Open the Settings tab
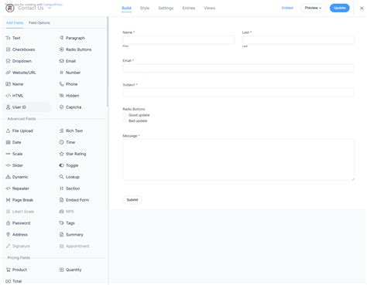 click(x=166, y=8)
